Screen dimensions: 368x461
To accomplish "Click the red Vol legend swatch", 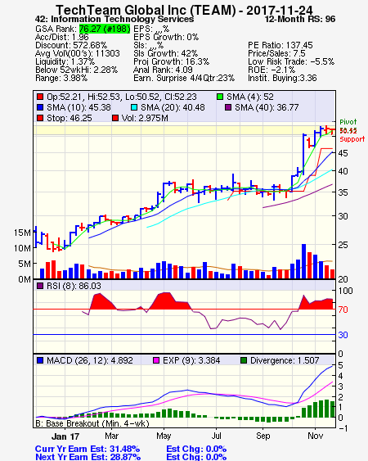I will pos(115,118).
